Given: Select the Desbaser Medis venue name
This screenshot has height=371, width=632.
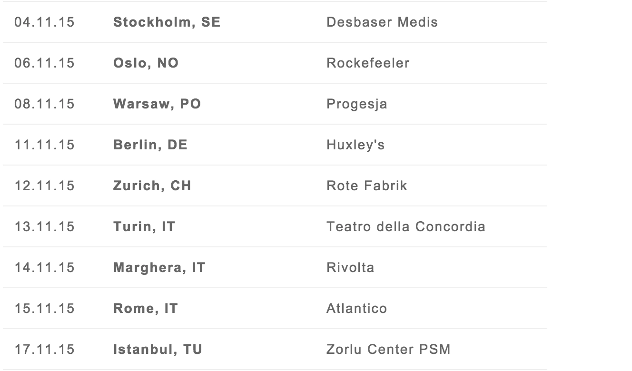Looking at the screenshot, I should click(382, 22).
